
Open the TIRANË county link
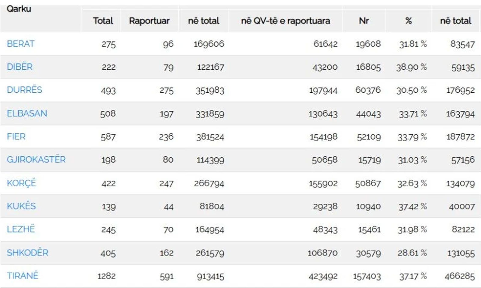[23, 275]
